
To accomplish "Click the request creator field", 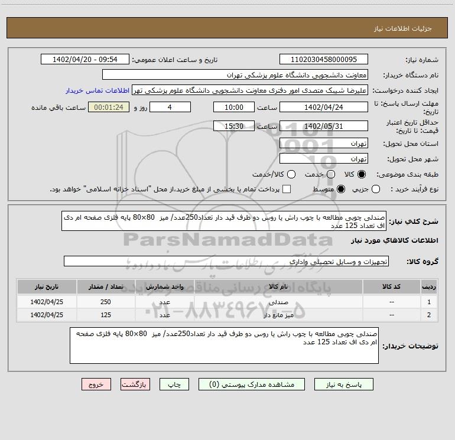I will coord(250,90).
